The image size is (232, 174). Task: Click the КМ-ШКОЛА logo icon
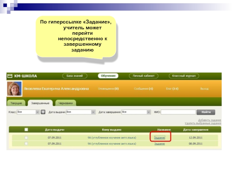pyautogui.click(x=10, y=76)
